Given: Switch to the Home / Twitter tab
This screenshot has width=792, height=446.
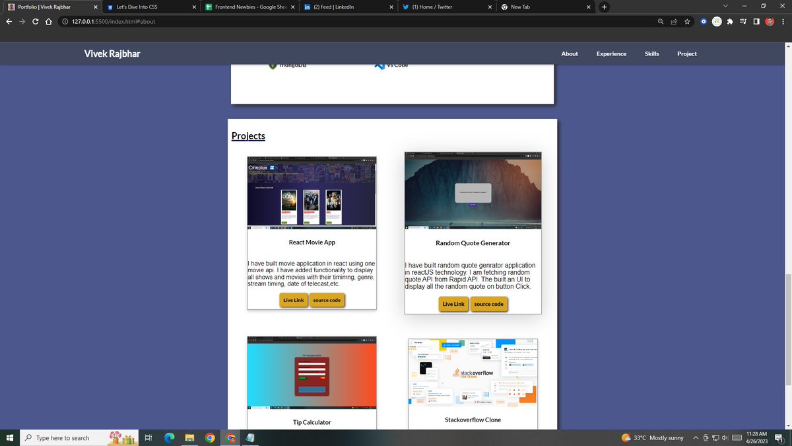Looking at the screenshot, I should tap(447, 7).
